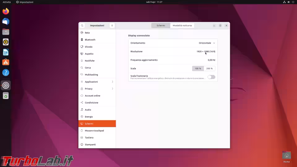
Task: Click the Settings gear in the dock
Action: tap(6, 85)
